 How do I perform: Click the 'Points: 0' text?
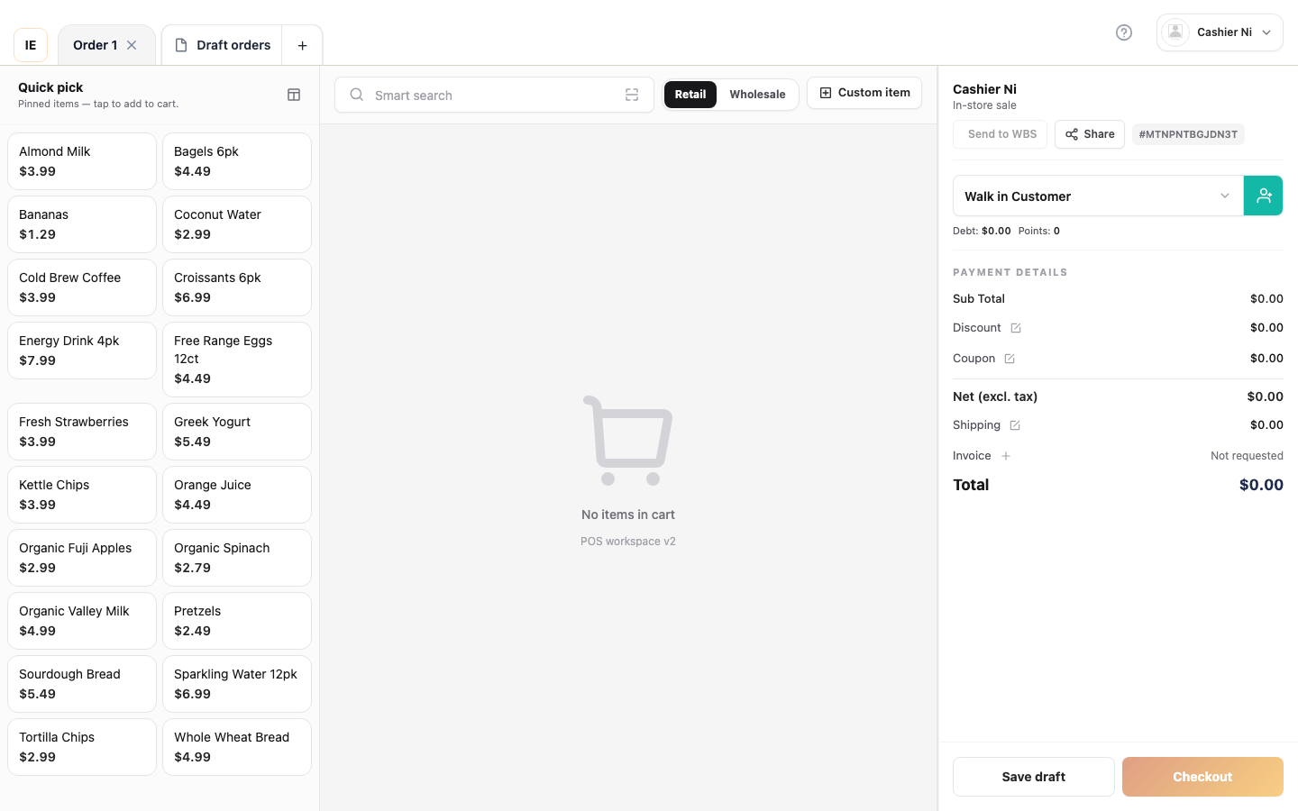(1039, 231)
